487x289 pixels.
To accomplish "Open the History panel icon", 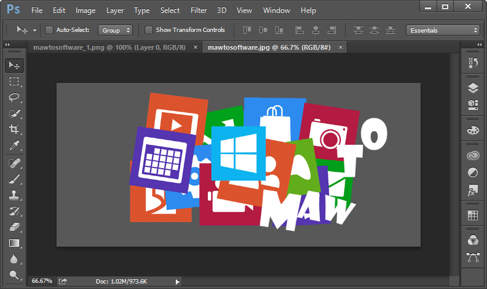I will point(473,63).
